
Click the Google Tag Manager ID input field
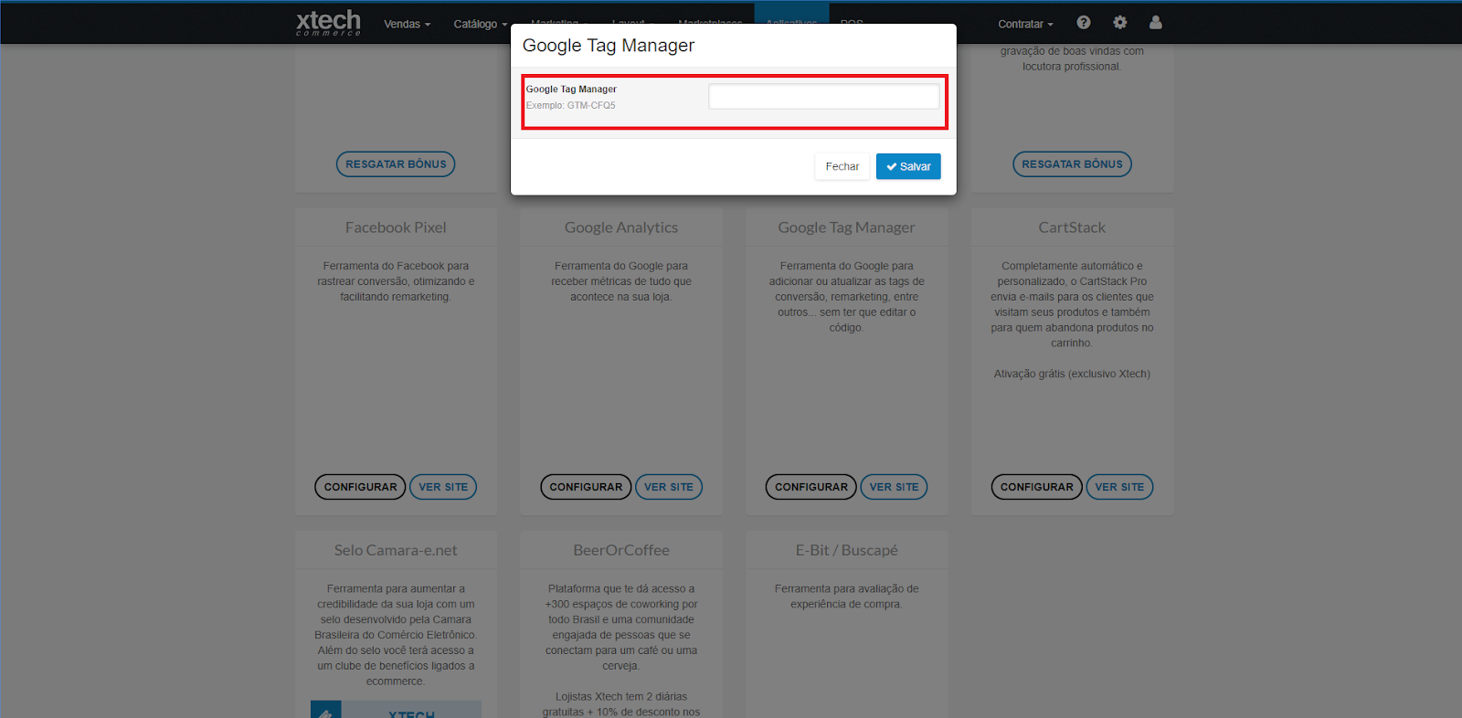(x=824, y=97)
